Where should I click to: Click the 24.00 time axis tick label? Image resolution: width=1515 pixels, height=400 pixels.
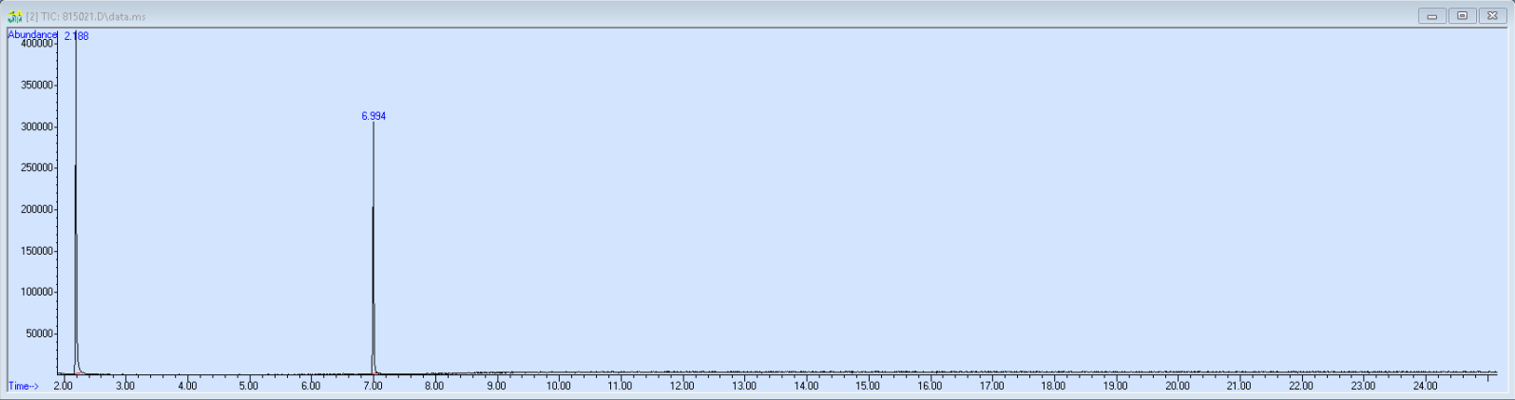pos(1425,386)
